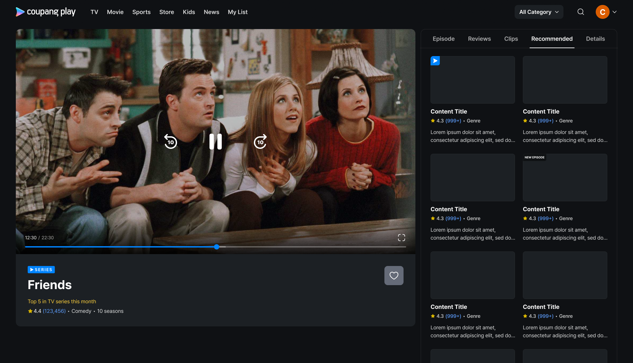This screenshot has width=633, height=363.
Task: Pause the Friends video
Action: 216,142
